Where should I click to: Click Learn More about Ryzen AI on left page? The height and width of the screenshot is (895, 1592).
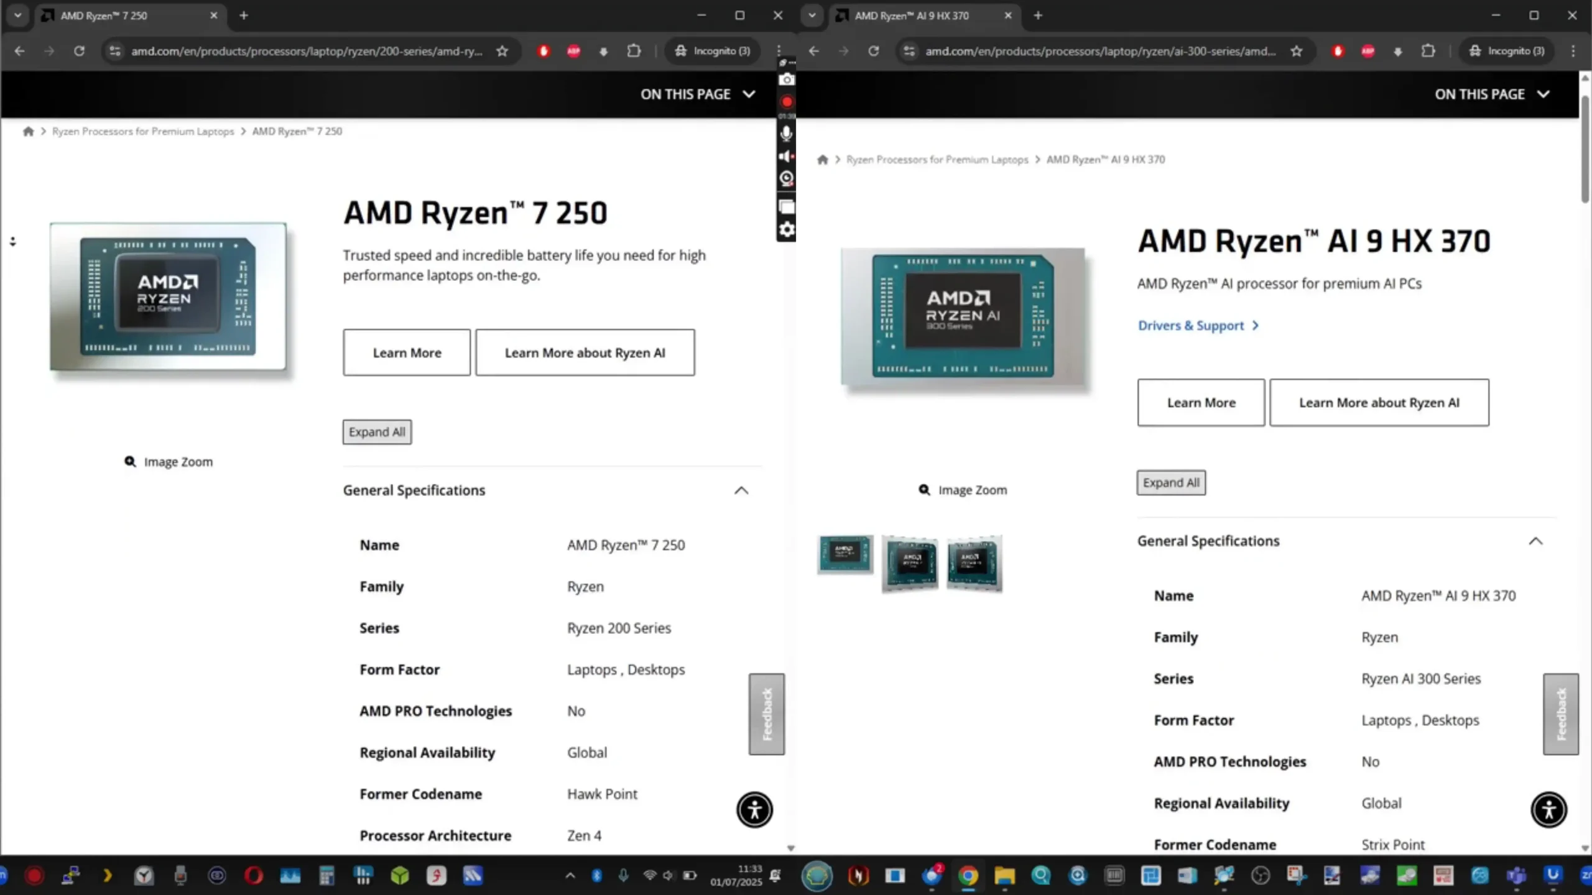point(585,352)
